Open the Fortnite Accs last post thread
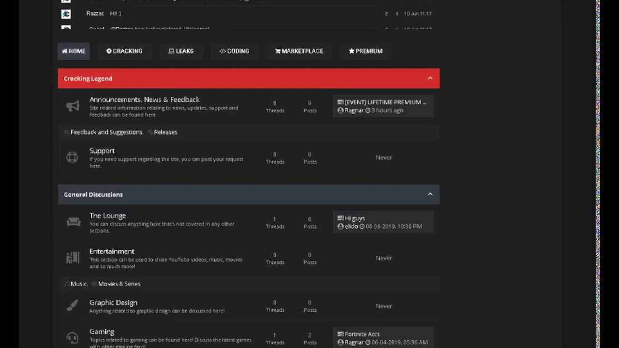Image resolution: width=619 pixels, height=348 pixels. point(362,334)
